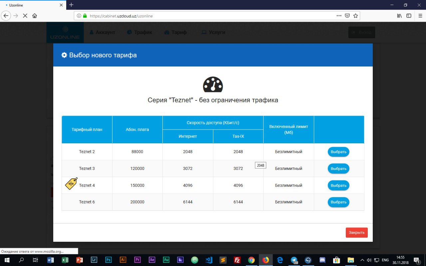Launch FileZilla from taskbar

point(237,260)
